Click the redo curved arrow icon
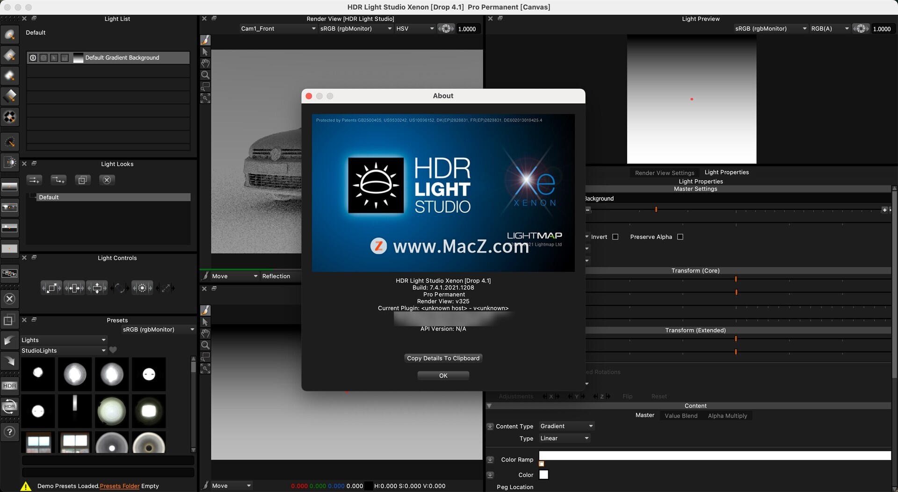Image resolution: width=898 pixels, height=492 pixels. (10, 361)
